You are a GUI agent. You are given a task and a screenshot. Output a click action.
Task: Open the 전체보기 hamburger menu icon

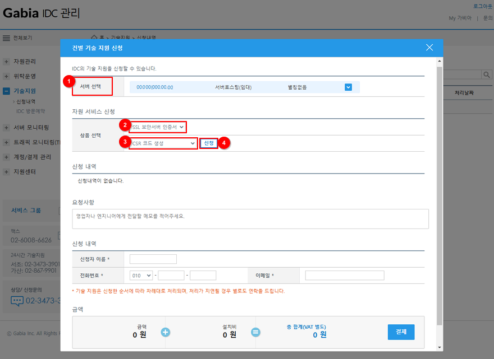[x=6, y=38]
